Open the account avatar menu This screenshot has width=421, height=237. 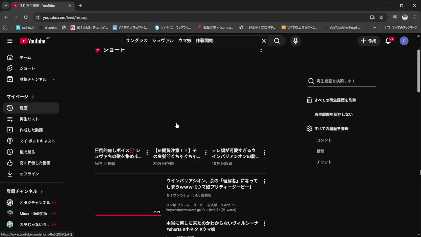[404, 41]
